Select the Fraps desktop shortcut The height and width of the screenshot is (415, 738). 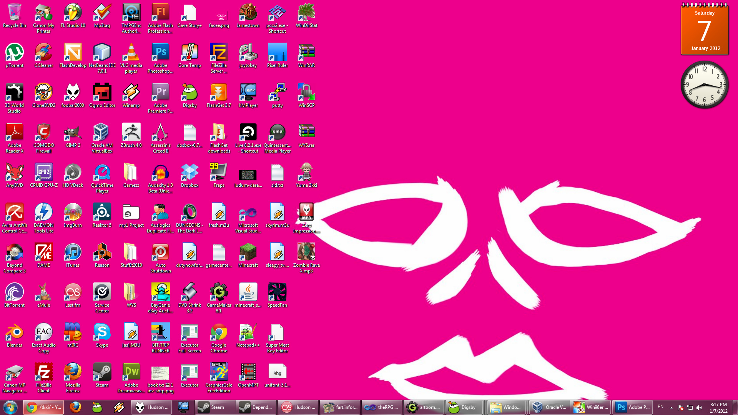pos(219,176)
